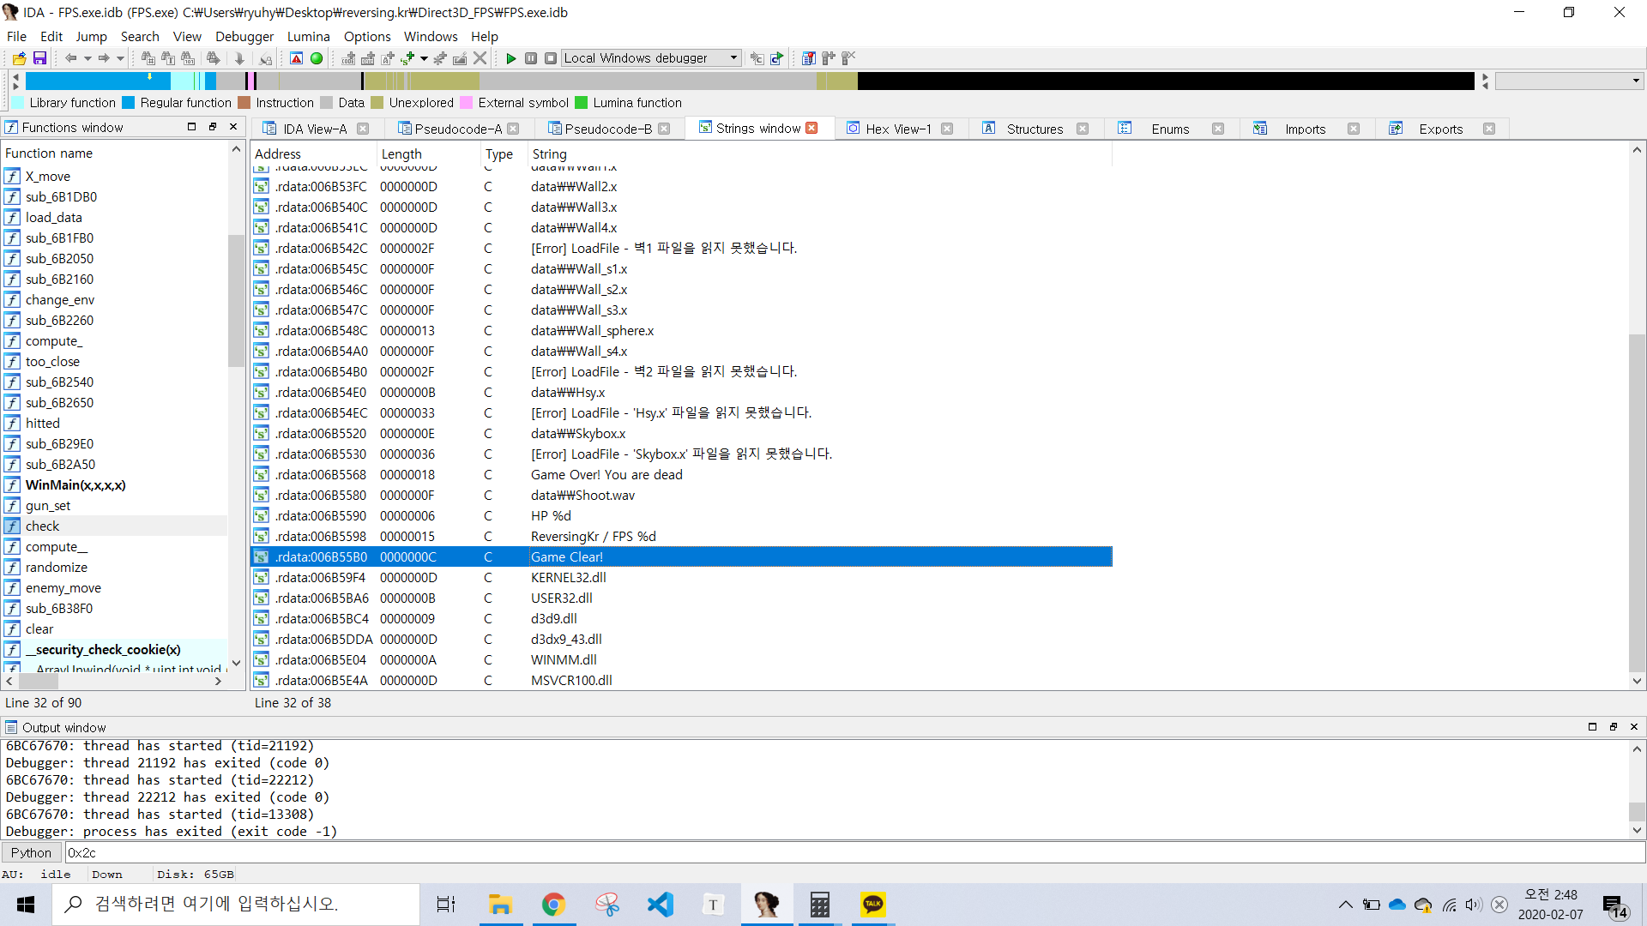Open the Local Windows debugger dropdown

click(x=733, y=58)
